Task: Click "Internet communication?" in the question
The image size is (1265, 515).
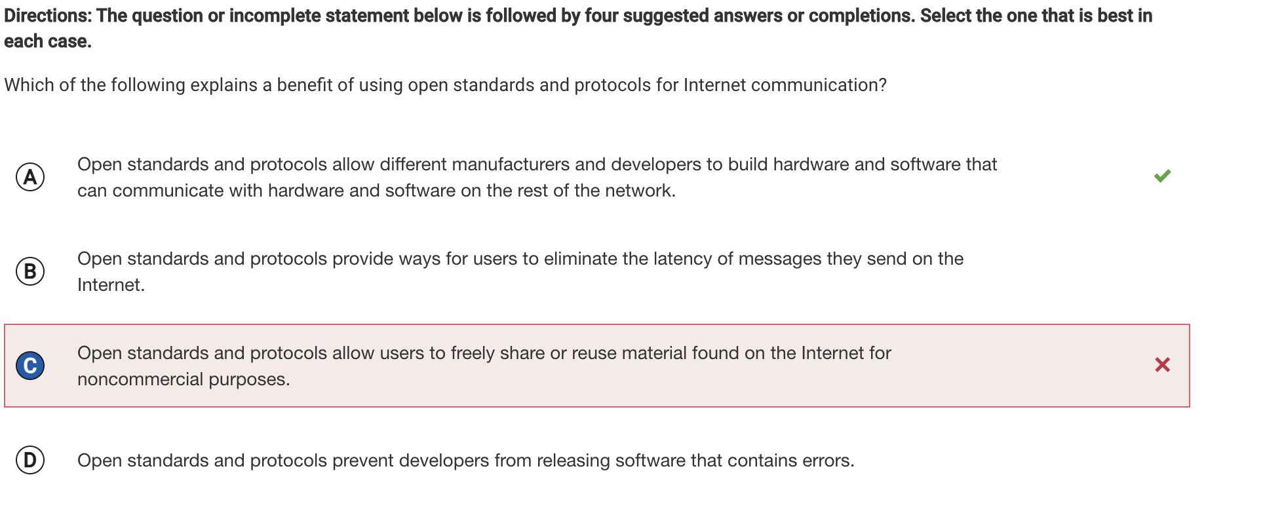Action: pyautogui.click(x=785, y=85)
